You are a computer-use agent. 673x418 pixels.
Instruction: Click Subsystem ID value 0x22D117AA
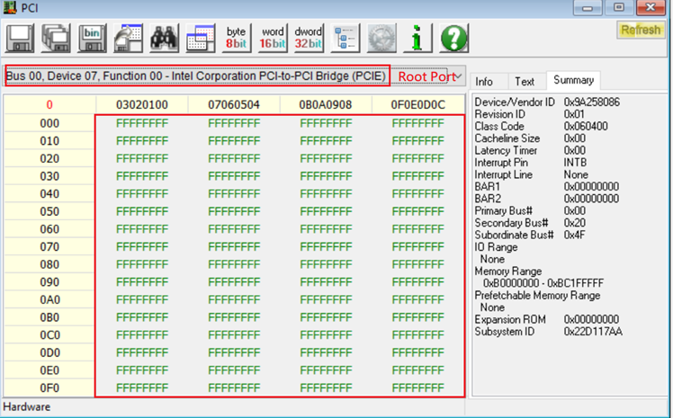tap(593, 332)
